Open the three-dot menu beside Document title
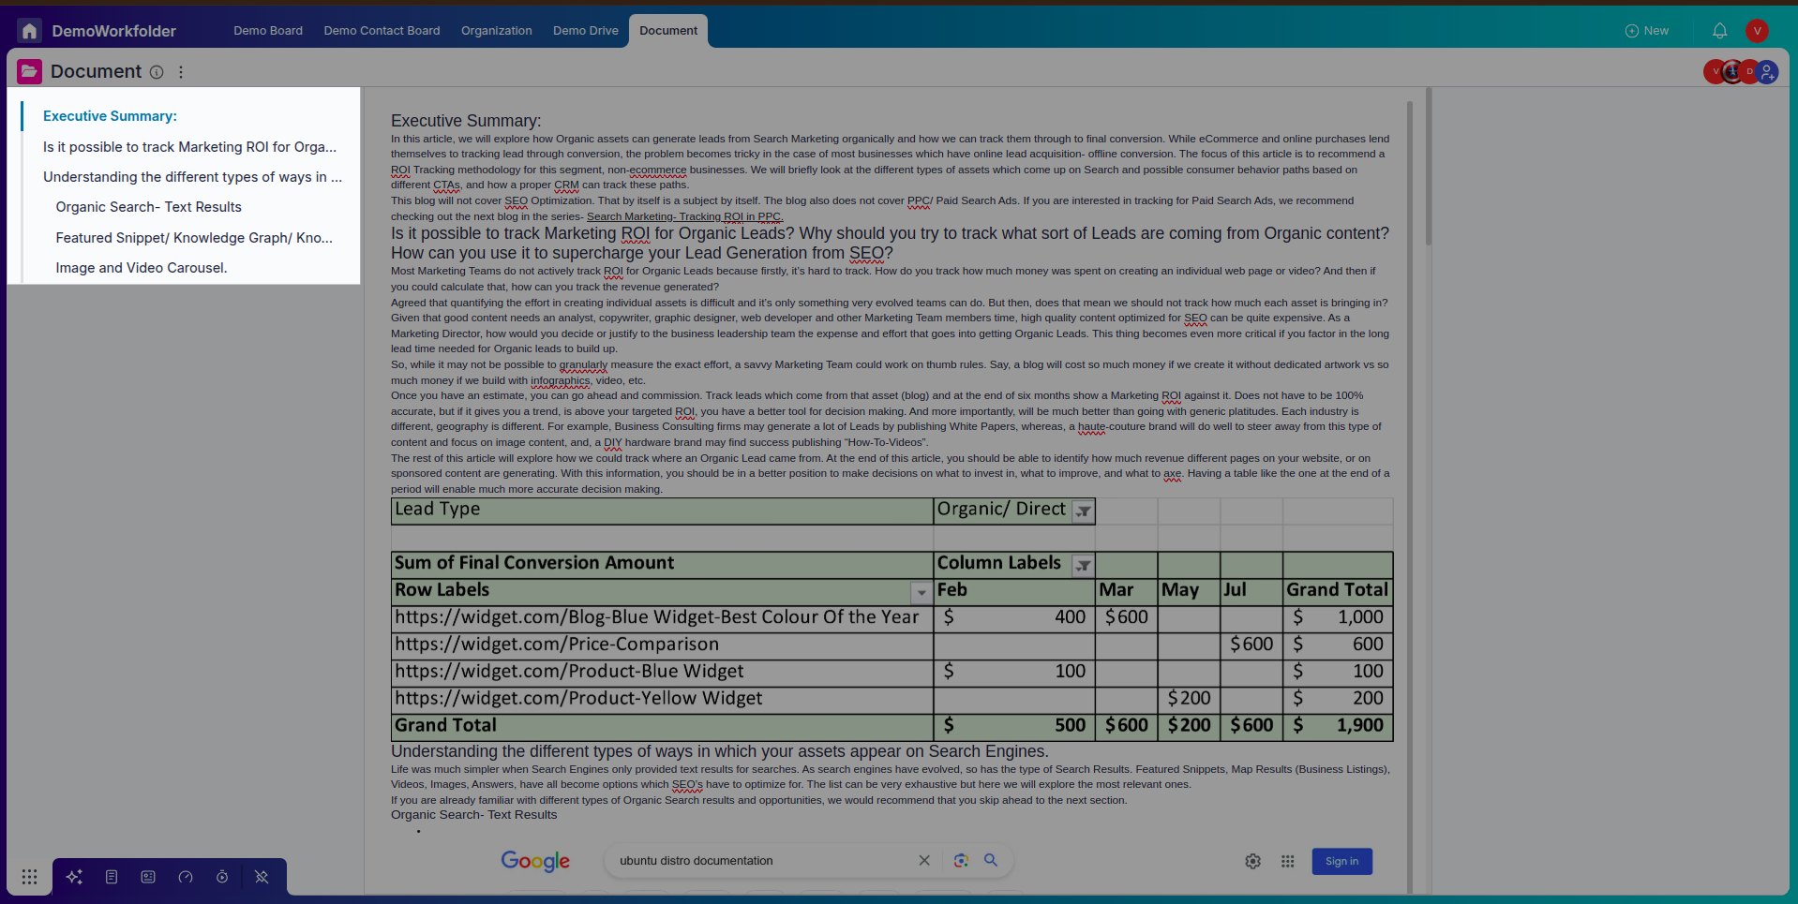Screen dimensions: 1798x904 click(x=181, y=72)
